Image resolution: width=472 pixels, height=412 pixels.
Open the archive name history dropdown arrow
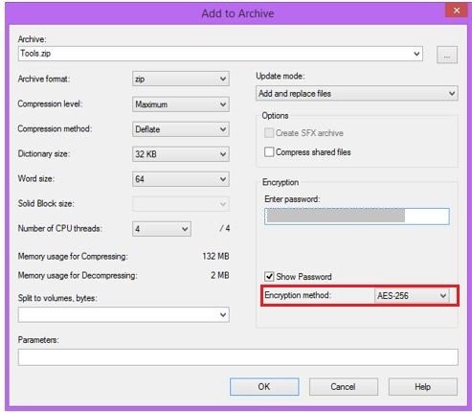[x=416, y=54]
